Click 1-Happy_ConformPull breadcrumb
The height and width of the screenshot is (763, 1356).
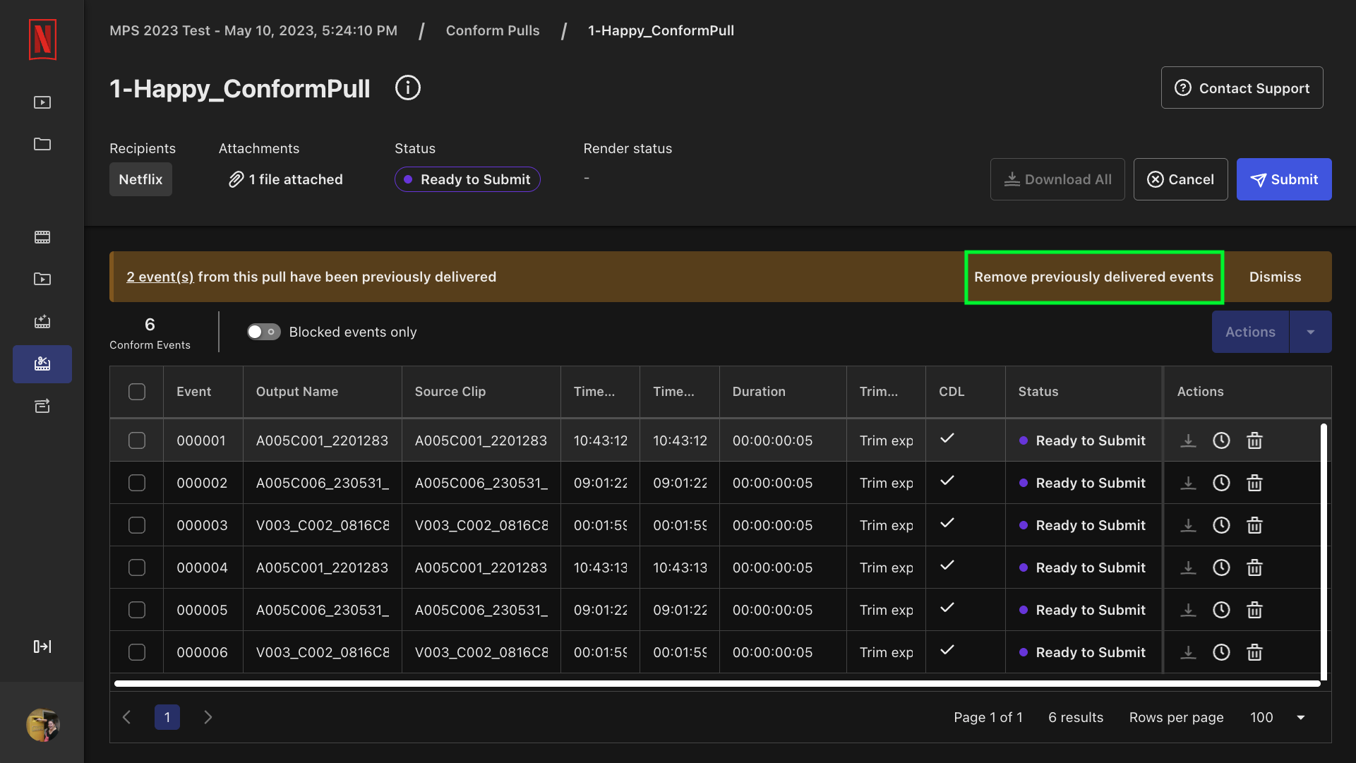(661, 30)
